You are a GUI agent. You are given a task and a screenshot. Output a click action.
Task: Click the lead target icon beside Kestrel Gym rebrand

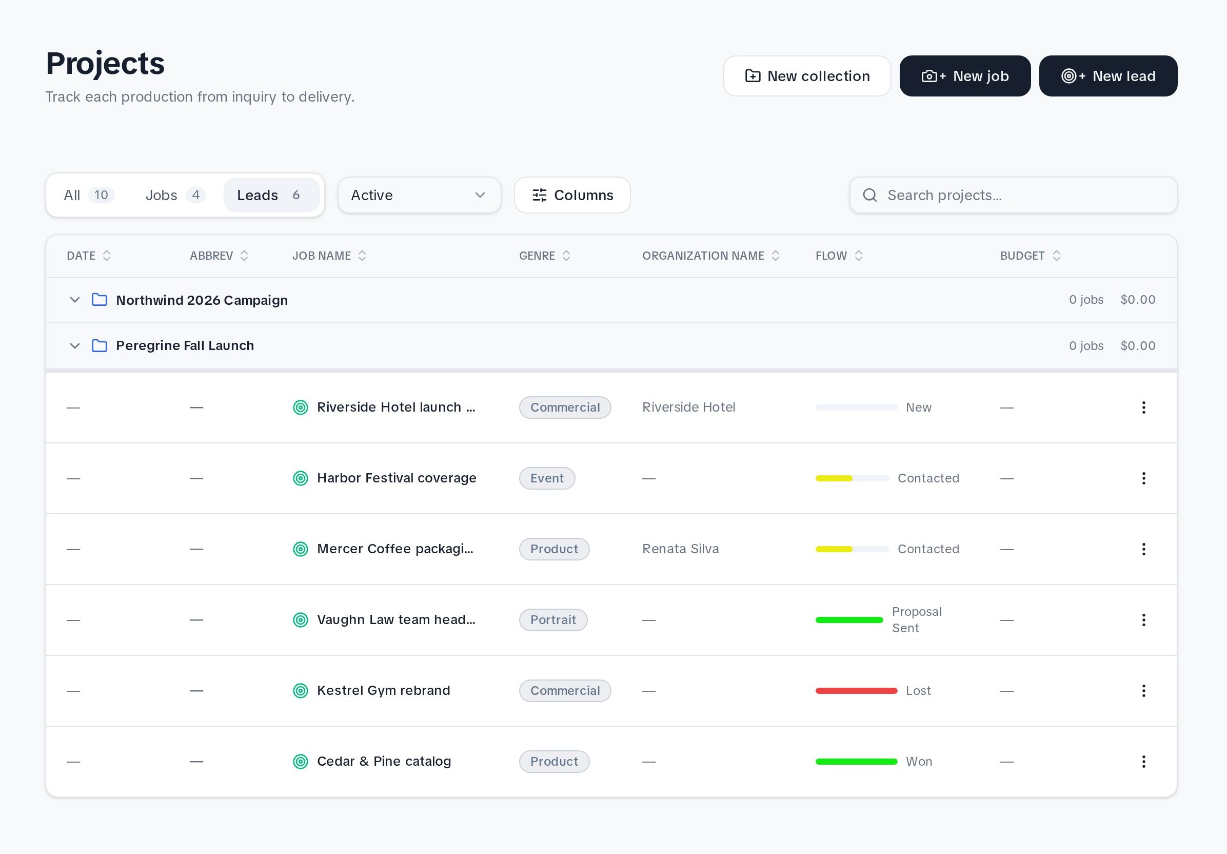[301, 690]
